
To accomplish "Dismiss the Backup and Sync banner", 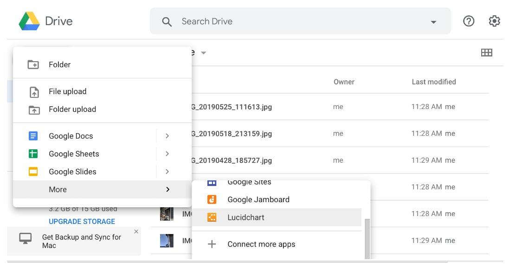I will (x=136, y=231).
